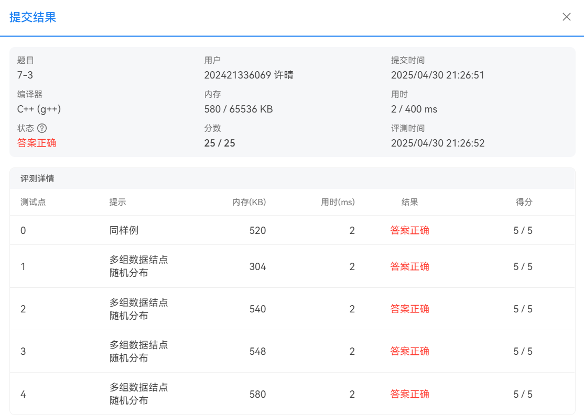Click the 提交结果 dialog title
The image size is (584, 415).
[33, 17]
